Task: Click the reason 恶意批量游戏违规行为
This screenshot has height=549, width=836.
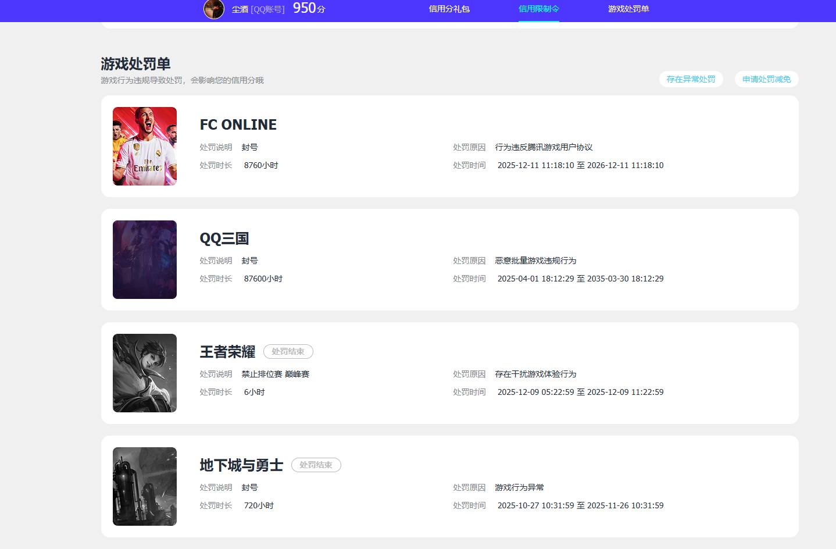Action: pos(536,261)
